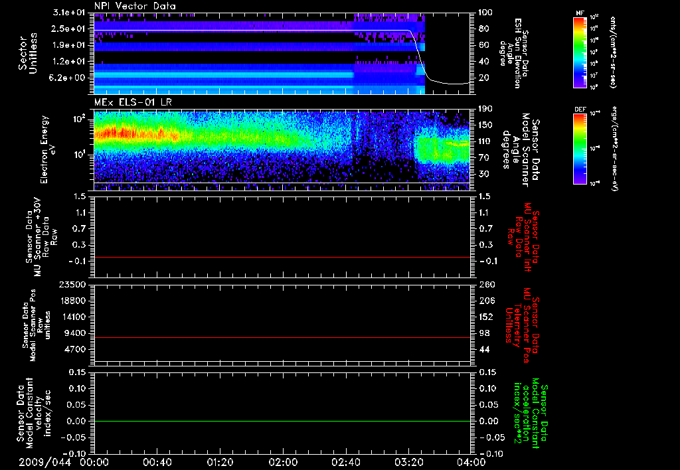Click the "100" sun elevation tick value
This screenshot has height=470, width=680.
coord(485,13)
